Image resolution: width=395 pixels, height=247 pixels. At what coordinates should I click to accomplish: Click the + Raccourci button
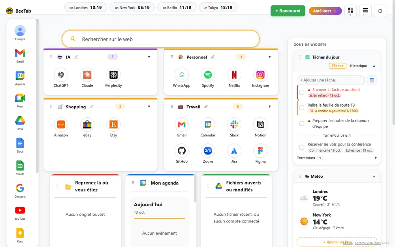click(x=288, y=11)
